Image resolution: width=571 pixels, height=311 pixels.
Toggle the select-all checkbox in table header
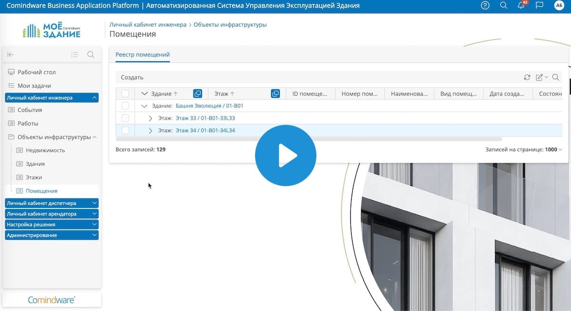[x=125, y=94]
